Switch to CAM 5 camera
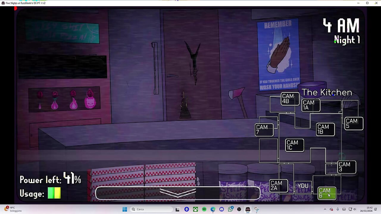Screen dimensions: 381x214 click(354, 123)
